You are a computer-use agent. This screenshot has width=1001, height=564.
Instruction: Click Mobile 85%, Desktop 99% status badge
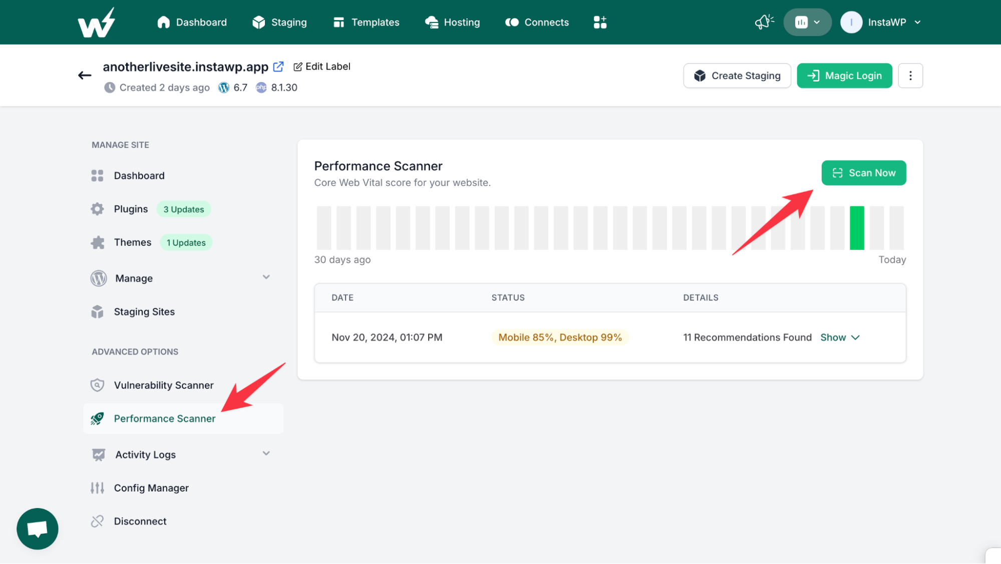(560, 337)
